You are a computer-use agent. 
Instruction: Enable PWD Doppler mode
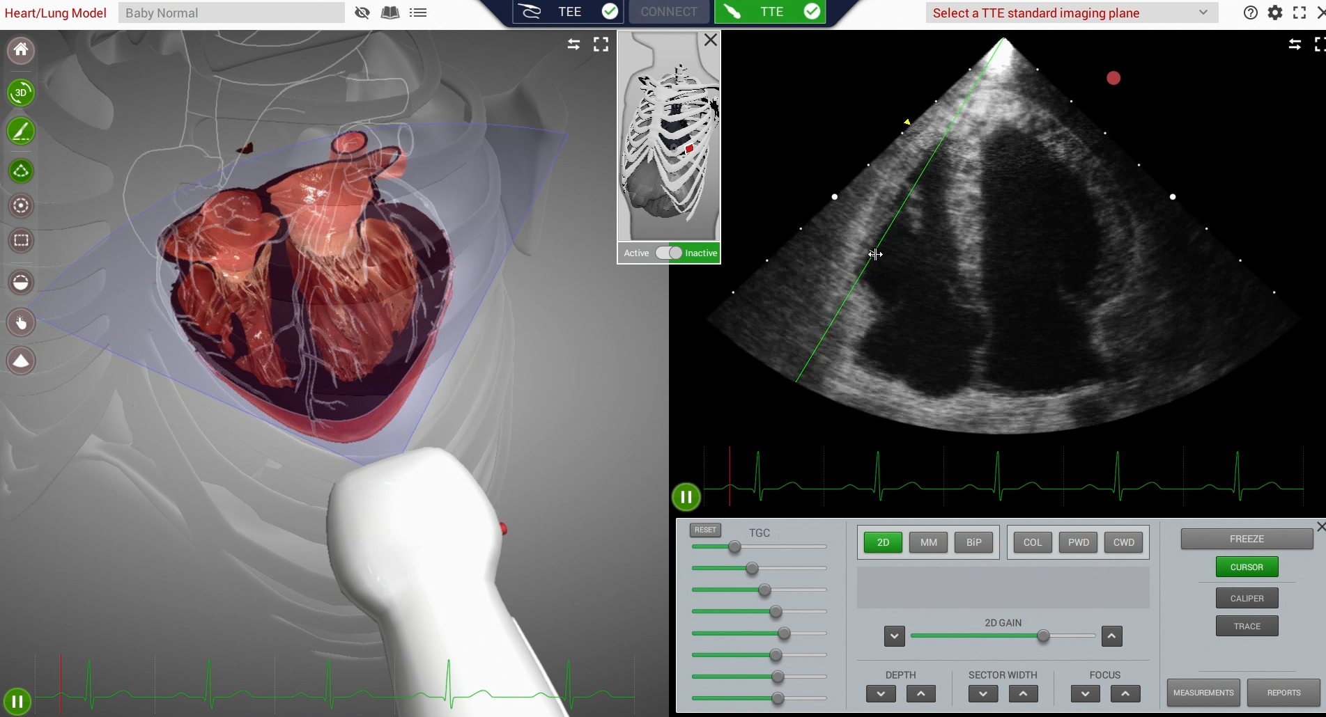tap(1079, 542)
